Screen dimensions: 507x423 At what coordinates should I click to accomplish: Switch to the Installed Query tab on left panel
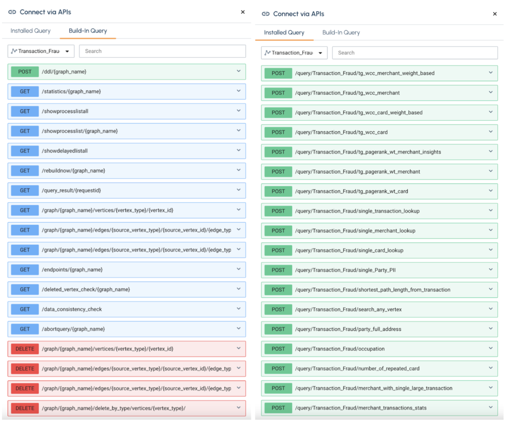click(x=30, y=31)
